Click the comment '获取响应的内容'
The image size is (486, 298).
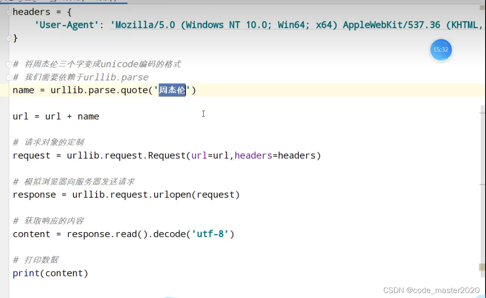(54, 221)
